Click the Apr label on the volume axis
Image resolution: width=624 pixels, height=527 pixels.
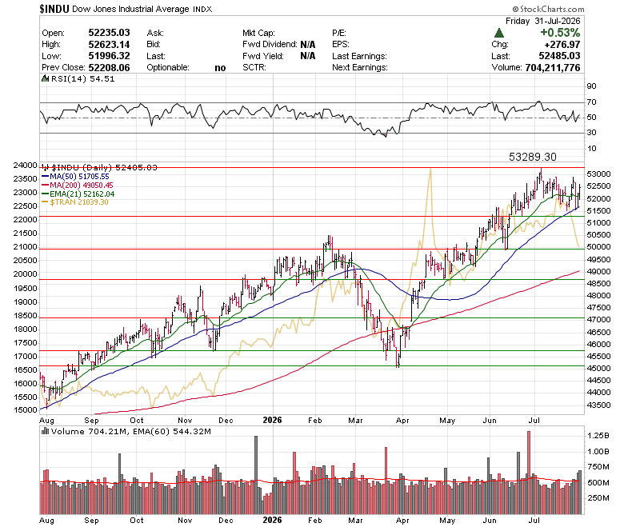402,521
